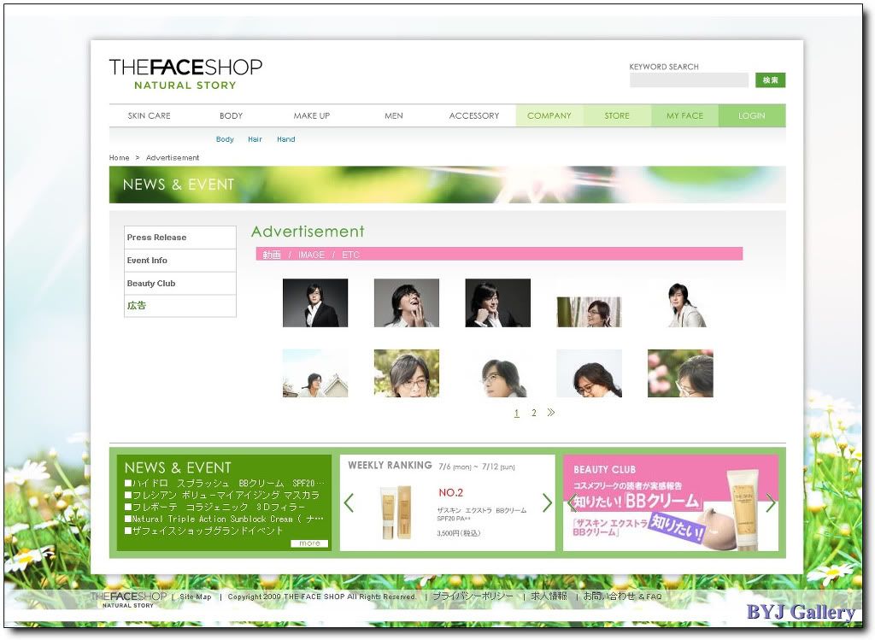
Task: Open close-up thumbnail with green leaves background
Action: coord(406,373)
